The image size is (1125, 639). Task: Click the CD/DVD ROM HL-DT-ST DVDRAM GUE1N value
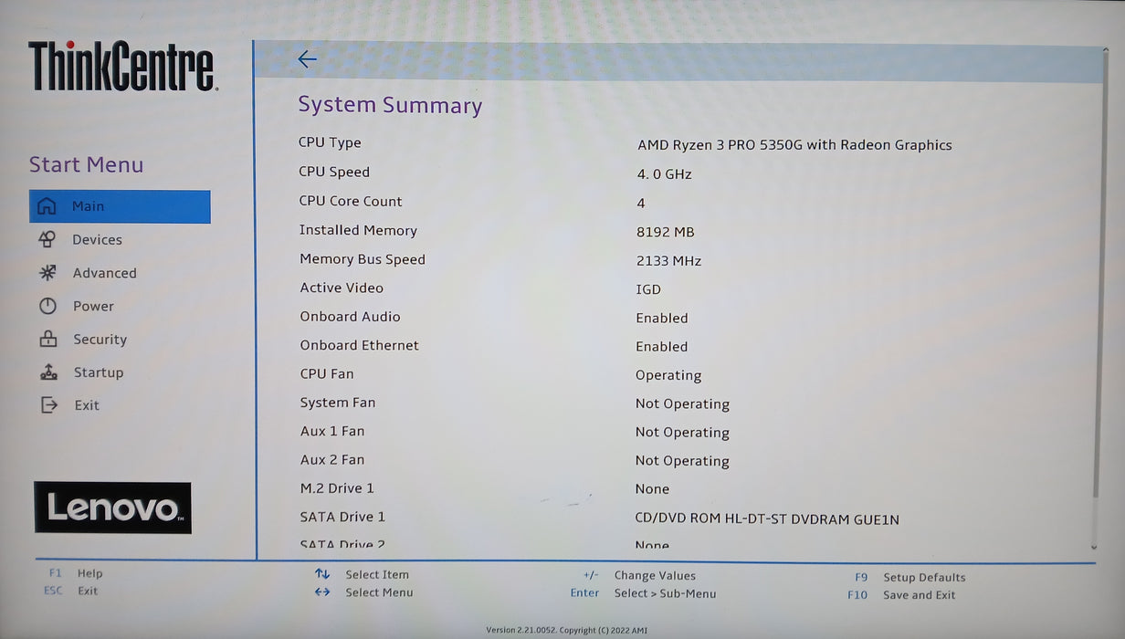767,519
